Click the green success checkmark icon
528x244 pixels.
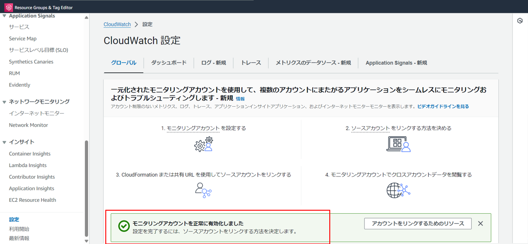124,227
